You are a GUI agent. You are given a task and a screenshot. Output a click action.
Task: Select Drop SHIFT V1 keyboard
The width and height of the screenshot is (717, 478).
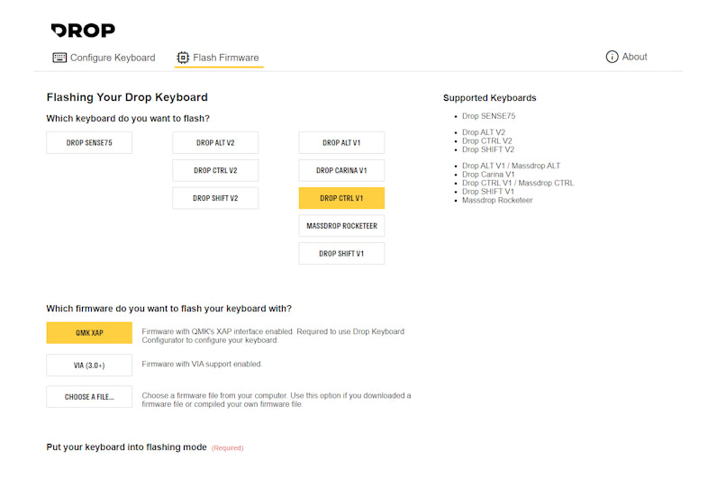(341, 254)
